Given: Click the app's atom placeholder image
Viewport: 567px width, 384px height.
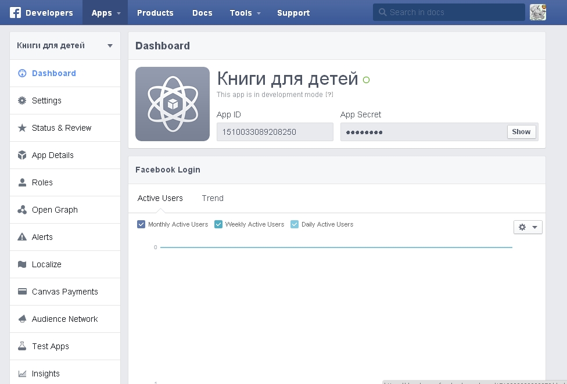Looking at the screenshot, I should click(173, 104).
